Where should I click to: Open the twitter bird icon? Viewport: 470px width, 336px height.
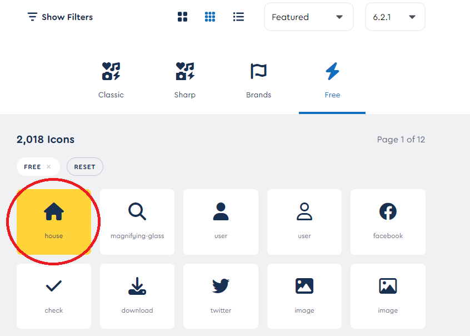(x=221, y=296)
